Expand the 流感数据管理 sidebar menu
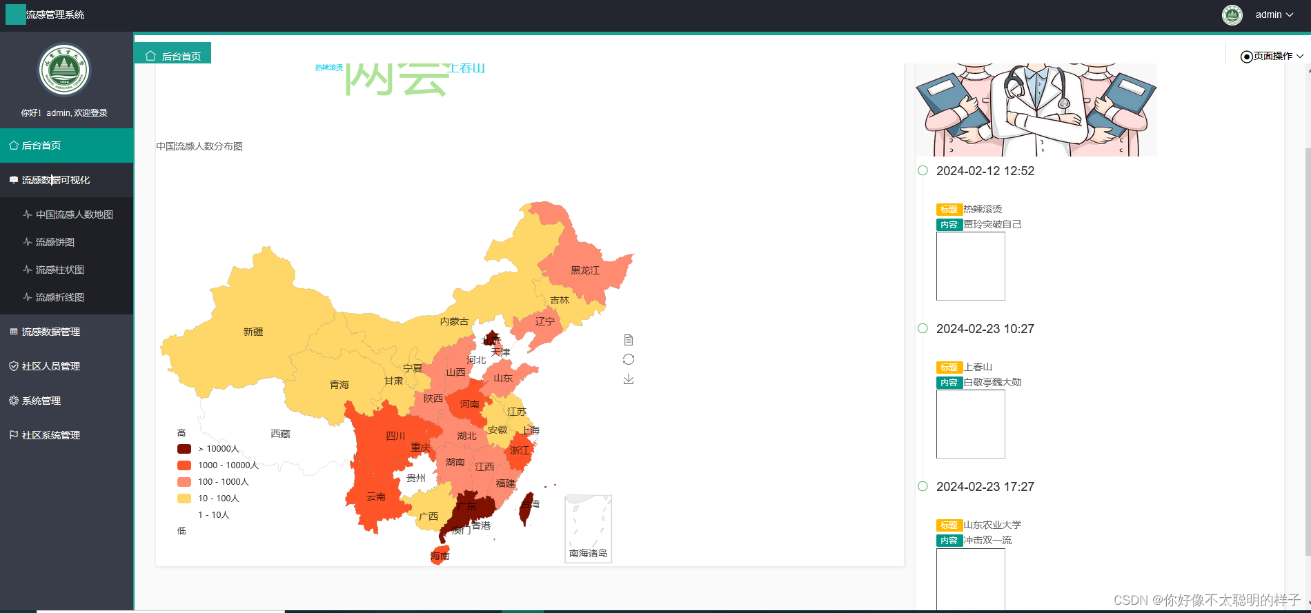 [x=67, y=332]
